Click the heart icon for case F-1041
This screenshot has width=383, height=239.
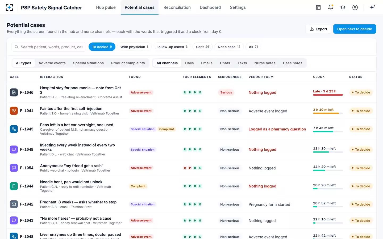pos(14,111)
